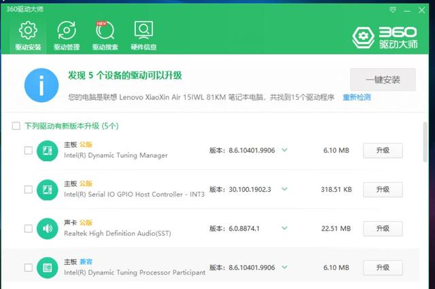This screenshot has width=435, height=289.
Task: Click the 下列驱动有新版本升级 (5个) label
Action: (x=71, y=126)
